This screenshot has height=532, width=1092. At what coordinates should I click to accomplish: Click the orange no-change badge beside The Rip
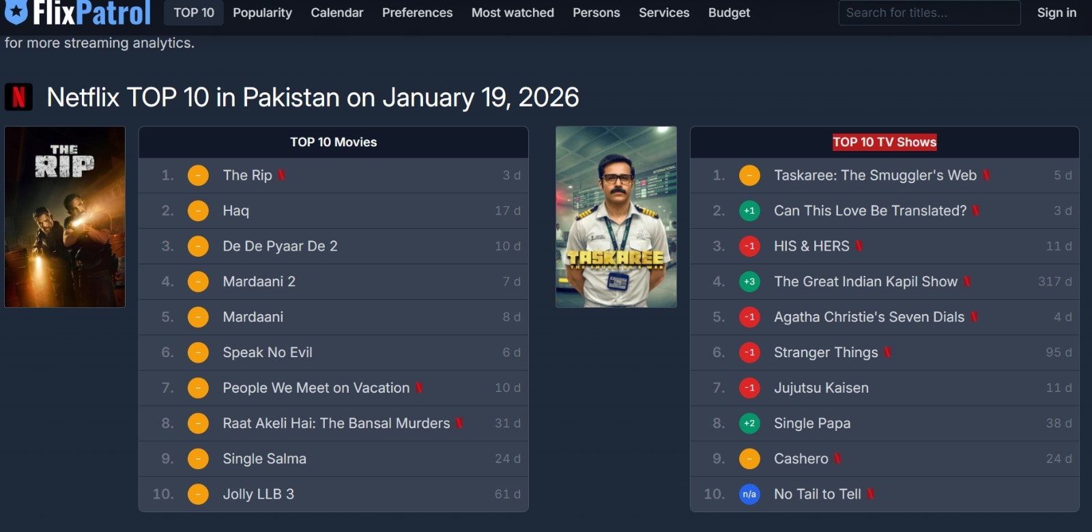coord(198,176)
